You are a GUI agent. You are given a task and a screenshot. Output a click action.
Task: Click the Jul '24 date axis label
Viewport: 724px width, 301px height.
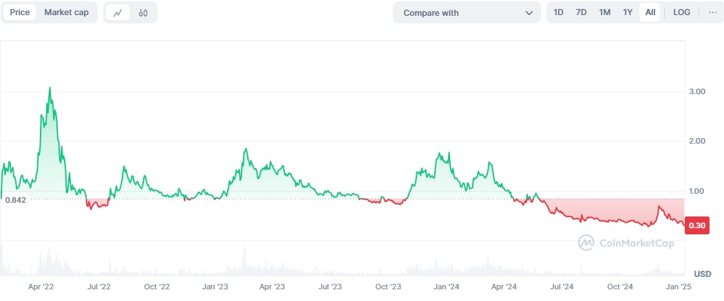562,287
